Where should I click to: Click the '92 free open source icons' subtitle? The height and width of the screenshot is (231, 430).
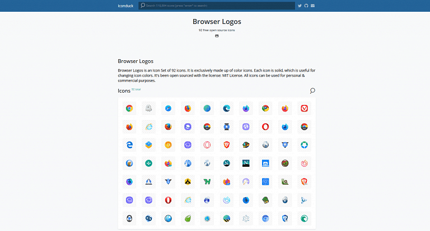click(217, 30)
